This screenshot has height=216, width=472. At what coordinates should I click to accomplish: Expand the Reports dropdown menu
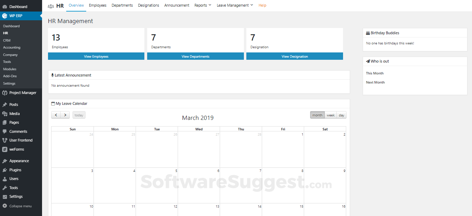pos(203,5)
